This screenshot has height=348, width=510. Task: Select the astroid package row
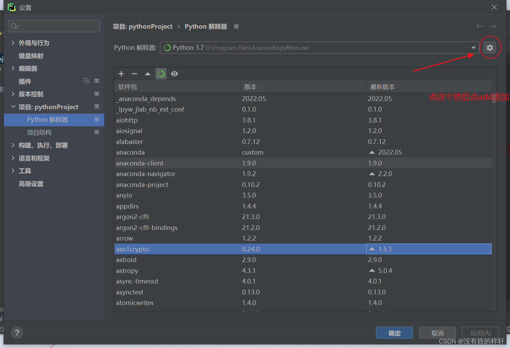pyautogui.click(x=303, y=260)
